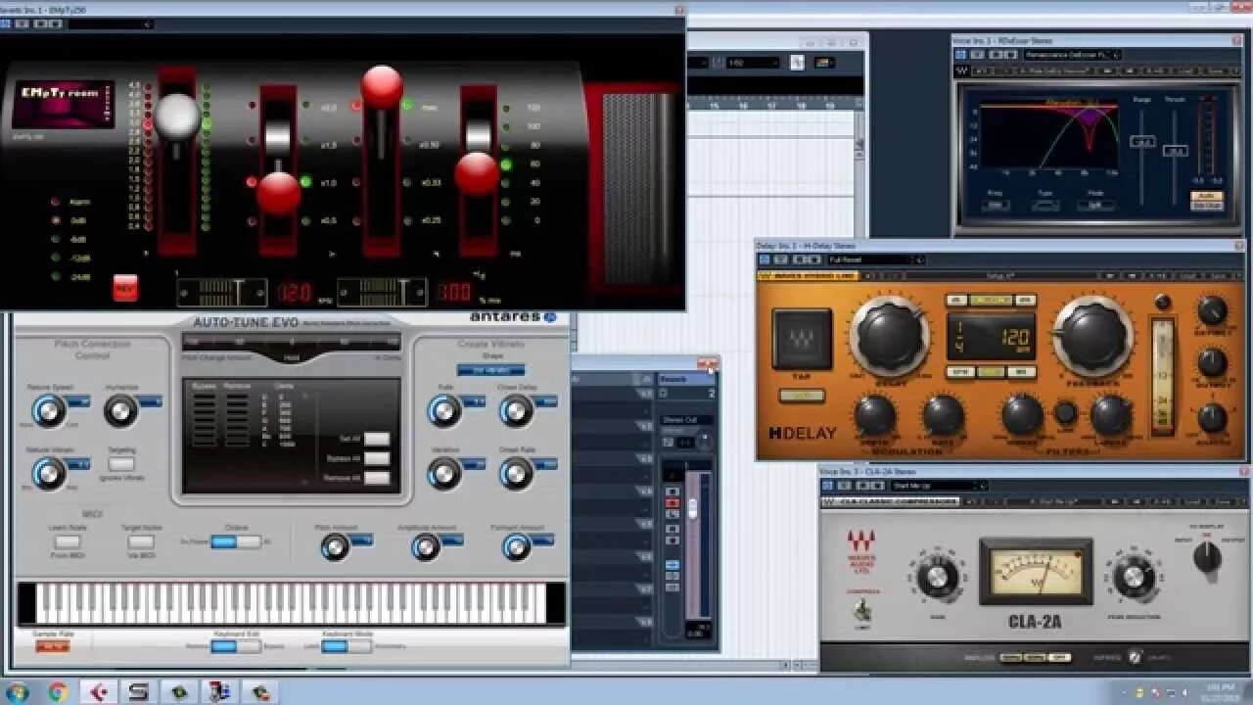
Task: Click the Freq value field in RDeEsser
Action: (x=994, y=206)
